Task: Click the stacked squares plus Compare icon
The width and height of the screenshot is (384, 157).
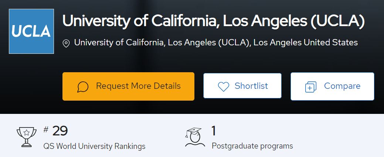Action: click(310, 87)
